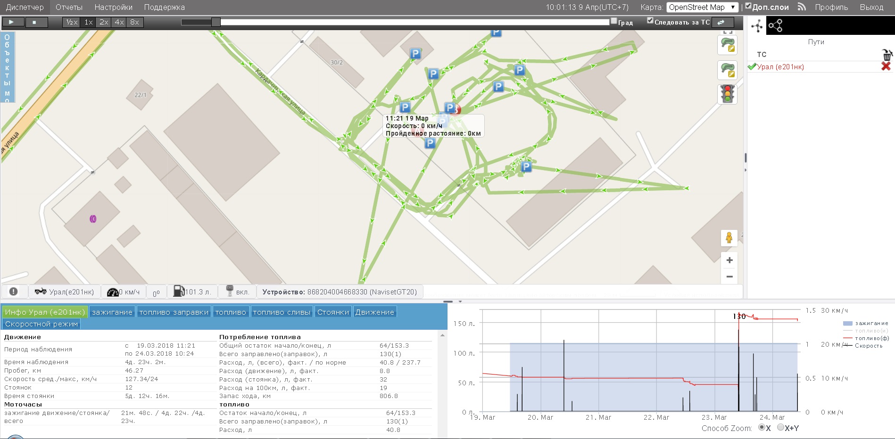This screenshot has width=895, height=439.
Task: Click the Street View pegman icon
Action: point(729,238)
